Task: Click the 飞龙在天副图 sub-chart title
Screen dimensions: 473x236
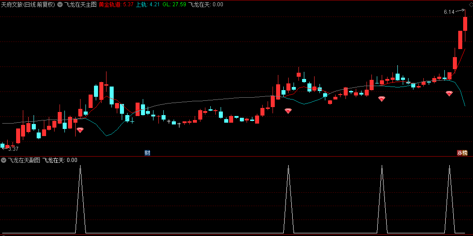Action: (24, 160)
